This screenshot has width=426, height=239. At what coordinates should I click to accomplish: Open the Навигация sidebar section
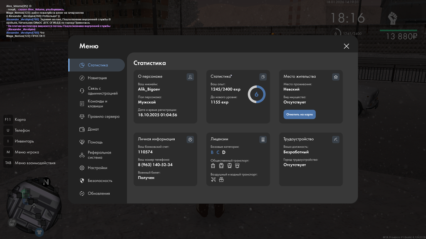point(97,78)
